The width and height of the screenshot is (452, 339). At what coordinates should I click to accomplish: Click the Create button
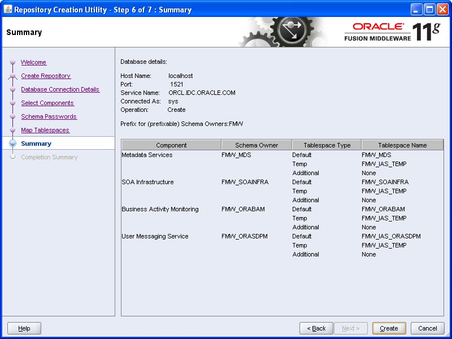(x=389, y=328)
